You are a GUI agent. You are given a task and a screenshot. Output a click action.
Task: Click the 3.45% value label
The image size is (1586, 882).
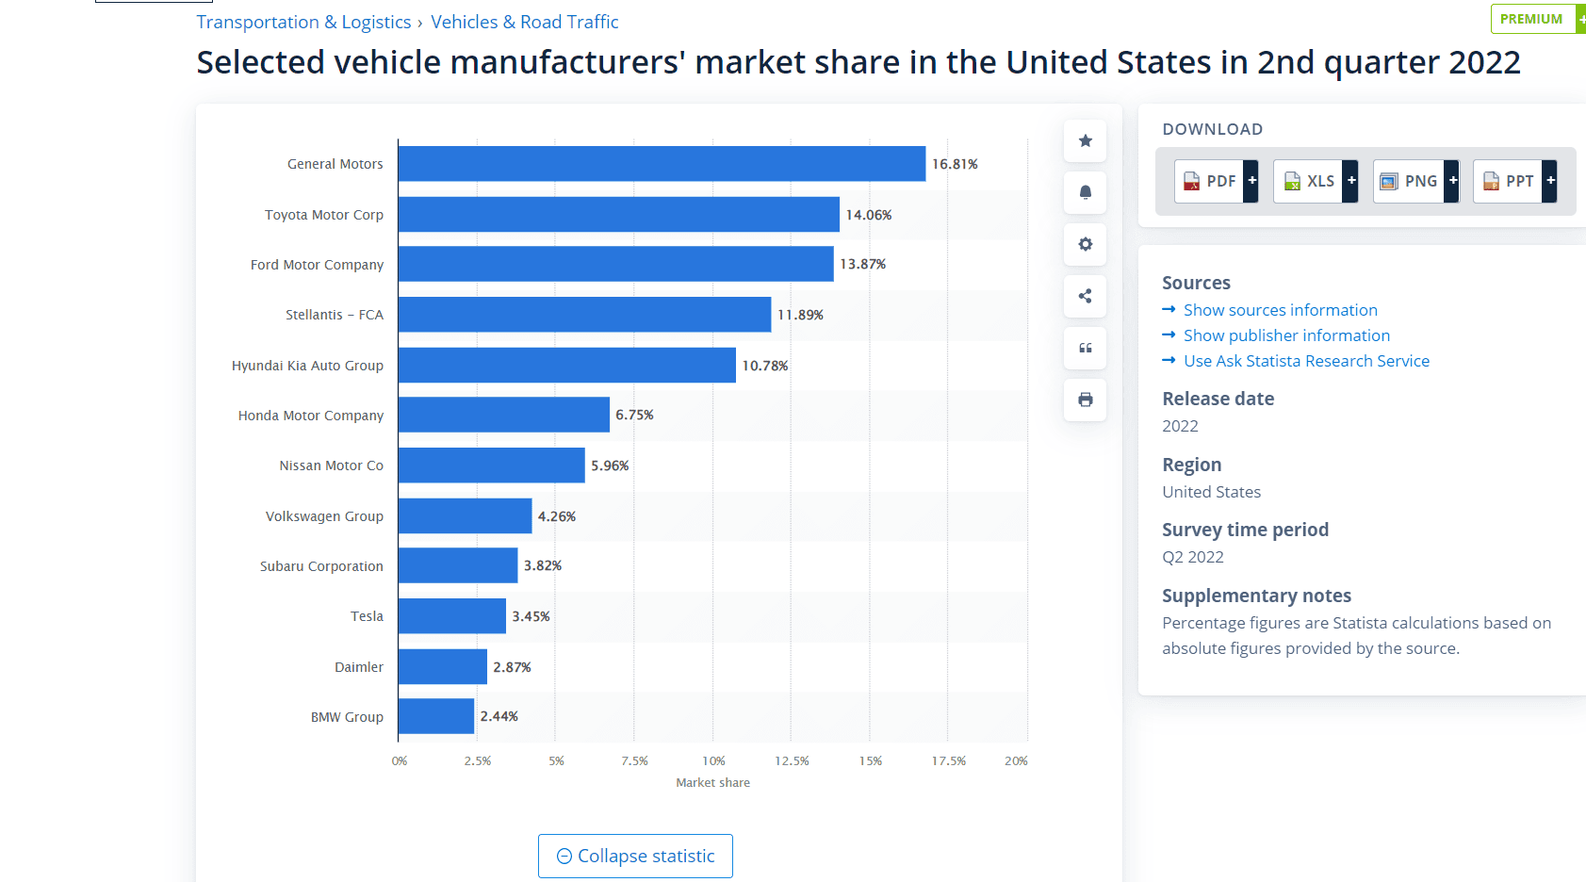[531, 616]
